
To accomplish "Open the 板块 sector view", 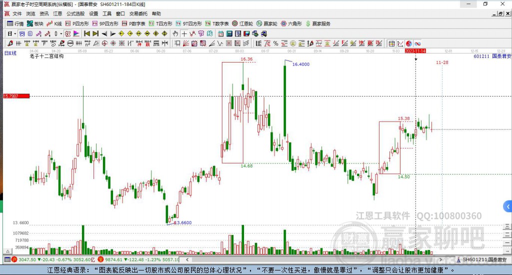I will coord(35,23).
